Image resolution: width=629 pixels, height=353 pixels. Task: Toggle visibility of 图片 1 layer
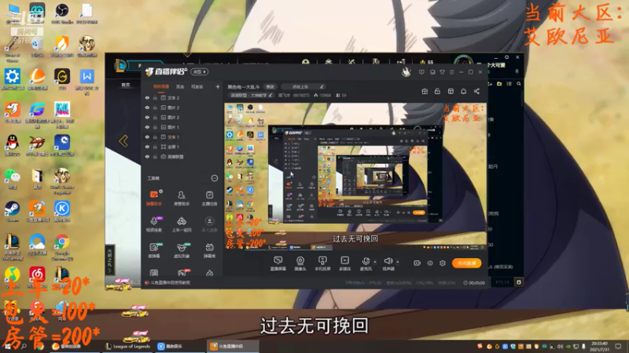pyautogui.click(x=147, y=127)
